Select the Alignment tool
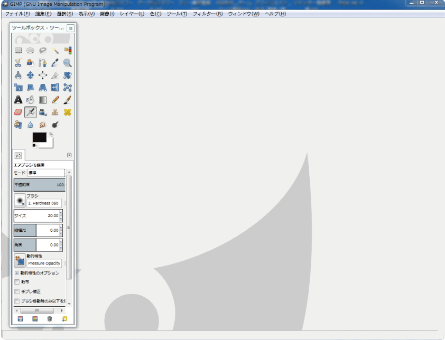This screenshot has width=445, height=340. click(x=43, y=75)
